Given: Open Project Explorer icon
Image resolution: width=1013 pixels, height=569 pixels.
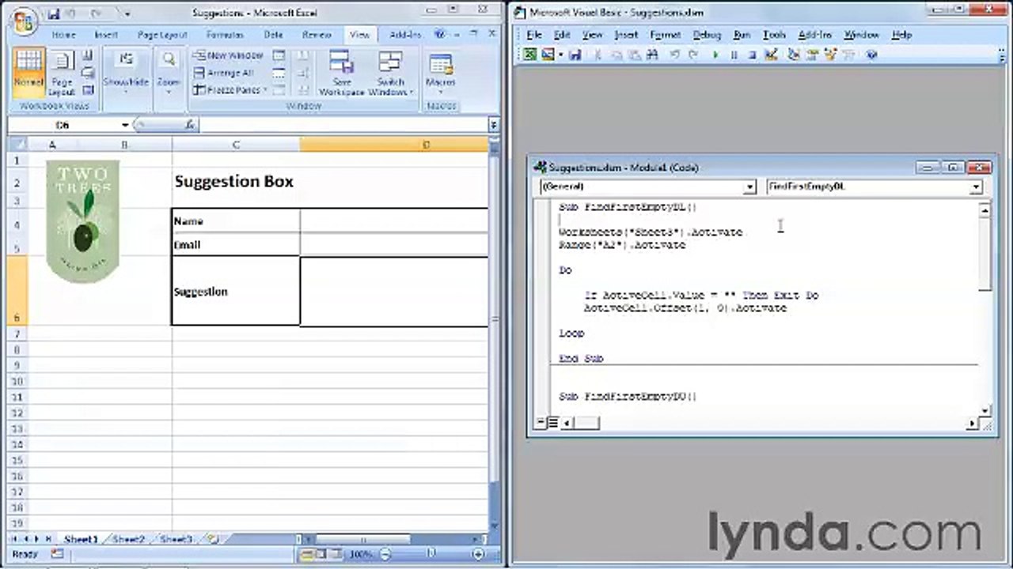Looking at the screenshot, I should 794,55.
